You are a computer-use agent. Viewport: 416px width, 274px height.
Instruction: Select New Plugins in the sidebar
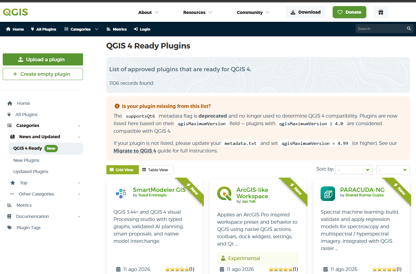(x=26, y=160)
